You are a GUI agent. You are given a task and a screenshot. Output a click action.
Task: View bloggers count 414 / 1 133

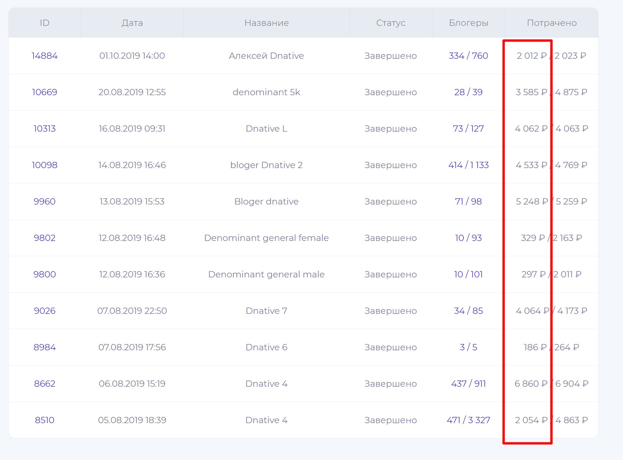coord(469,165)
